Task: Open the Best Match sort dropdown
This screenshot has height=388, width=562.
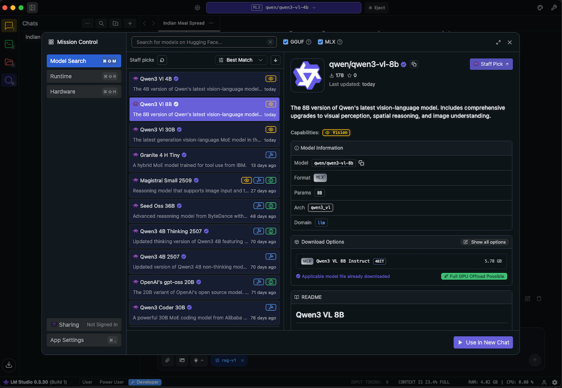Action: coord(241,60)
